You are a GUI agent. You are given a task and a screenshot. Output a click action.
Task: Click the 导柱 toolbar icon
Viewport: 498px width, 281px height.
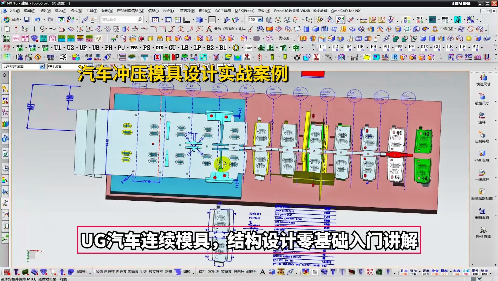coord(16,39)
